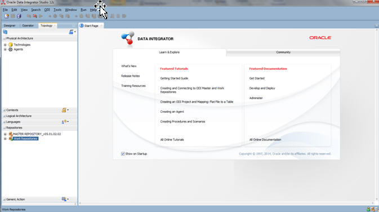Viewport: 379px width, 212px height.
Task: Click the Connect to Repository icon
Action: click(5, 32)
